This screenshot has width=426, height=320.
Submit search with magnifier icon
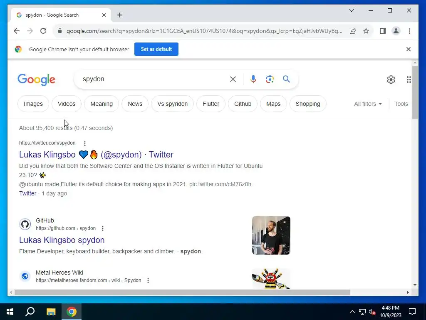(286, 79)
